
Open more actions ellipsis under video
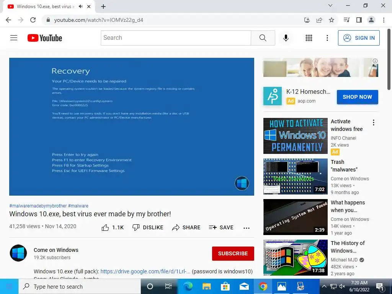247,228
